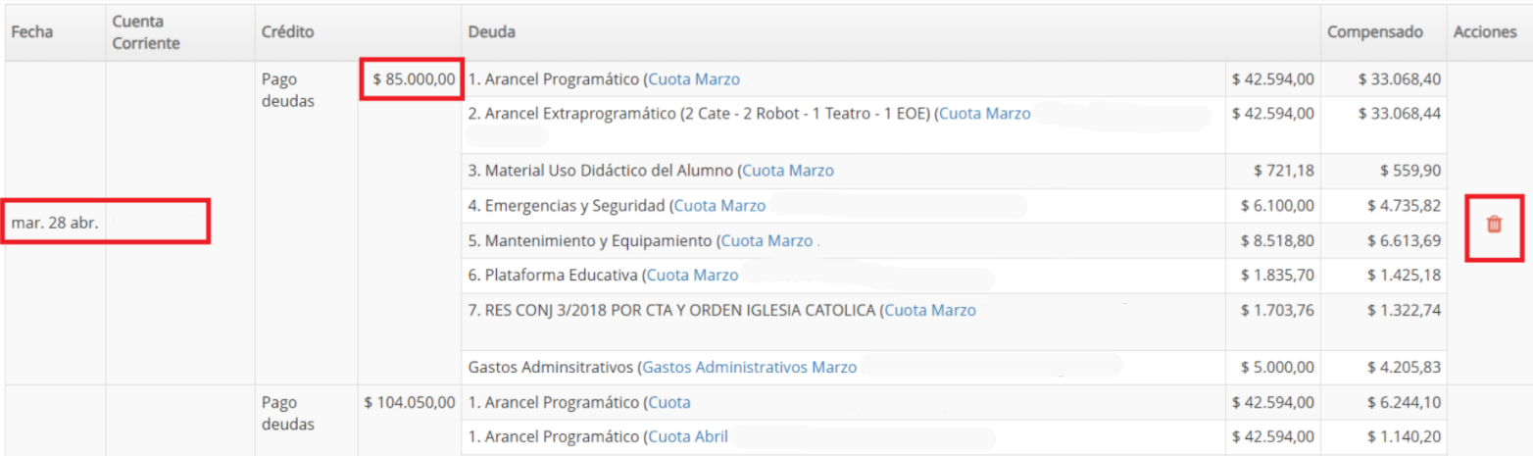Open Cuota Marzo link for Emergencias y Seguridad
Image resolution: width=1533 pixels, height=456 pixels.
[x=719, y=206]
